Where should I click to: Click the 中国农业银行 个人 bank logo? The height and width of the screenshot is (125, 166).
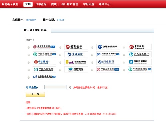(44, 54)
